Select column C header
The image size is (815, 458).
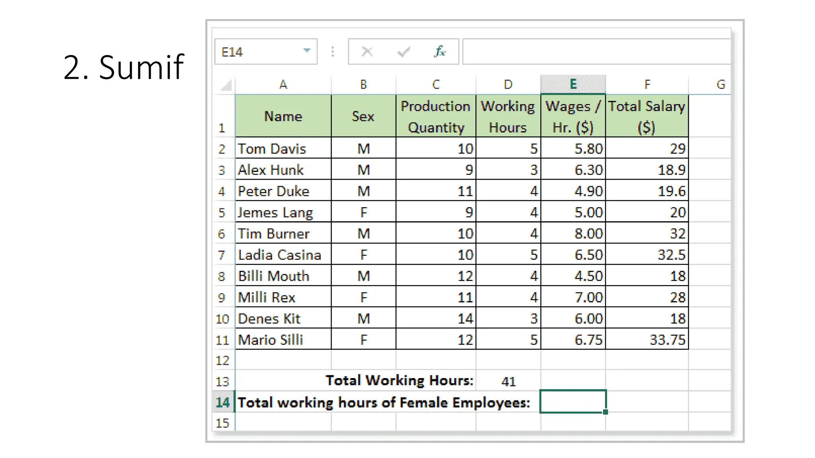pos(436,84)
